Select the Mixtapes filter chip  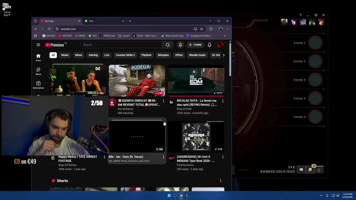point(163,55)
